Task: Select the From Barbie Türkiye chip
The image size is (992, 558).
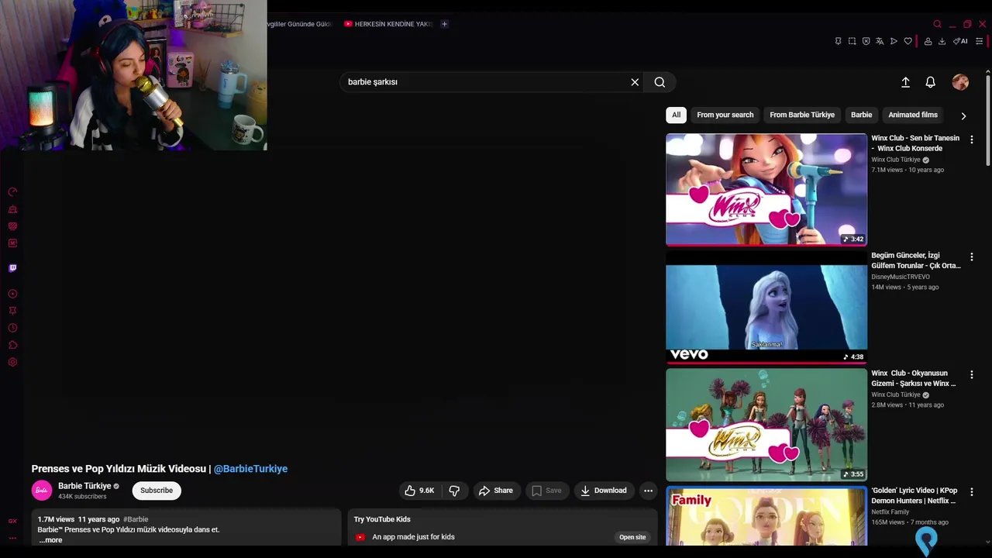Action: 802,115
